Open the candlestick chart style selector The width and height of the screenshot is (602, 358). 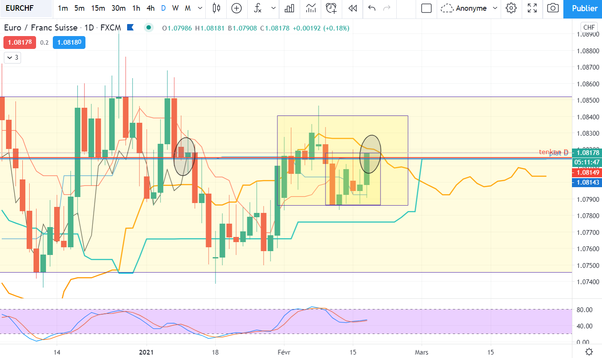pos(216,8)
